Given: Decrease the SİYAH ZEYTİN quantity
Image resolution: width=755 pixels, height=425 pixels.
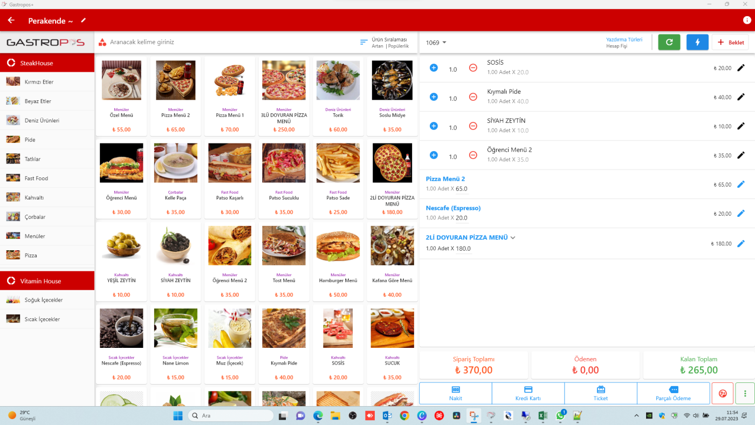Looking at the screenshot, I should click(473, 126).
